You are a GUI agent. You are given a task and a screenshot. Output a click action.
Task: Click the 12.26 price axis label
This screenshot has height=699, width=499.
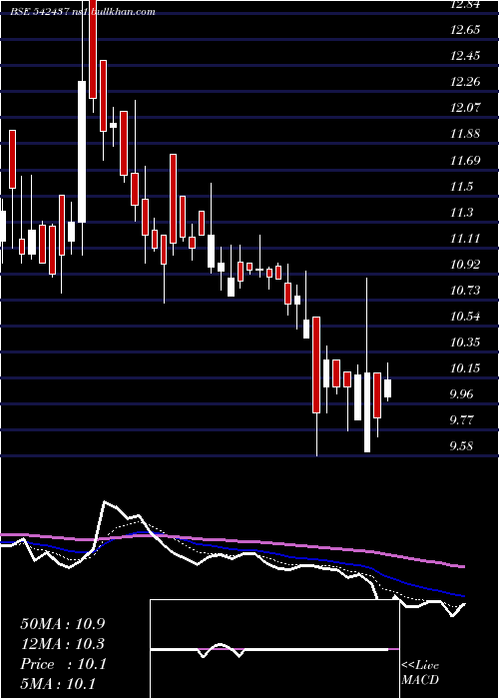pyautogui.click(x=465, y=82)
